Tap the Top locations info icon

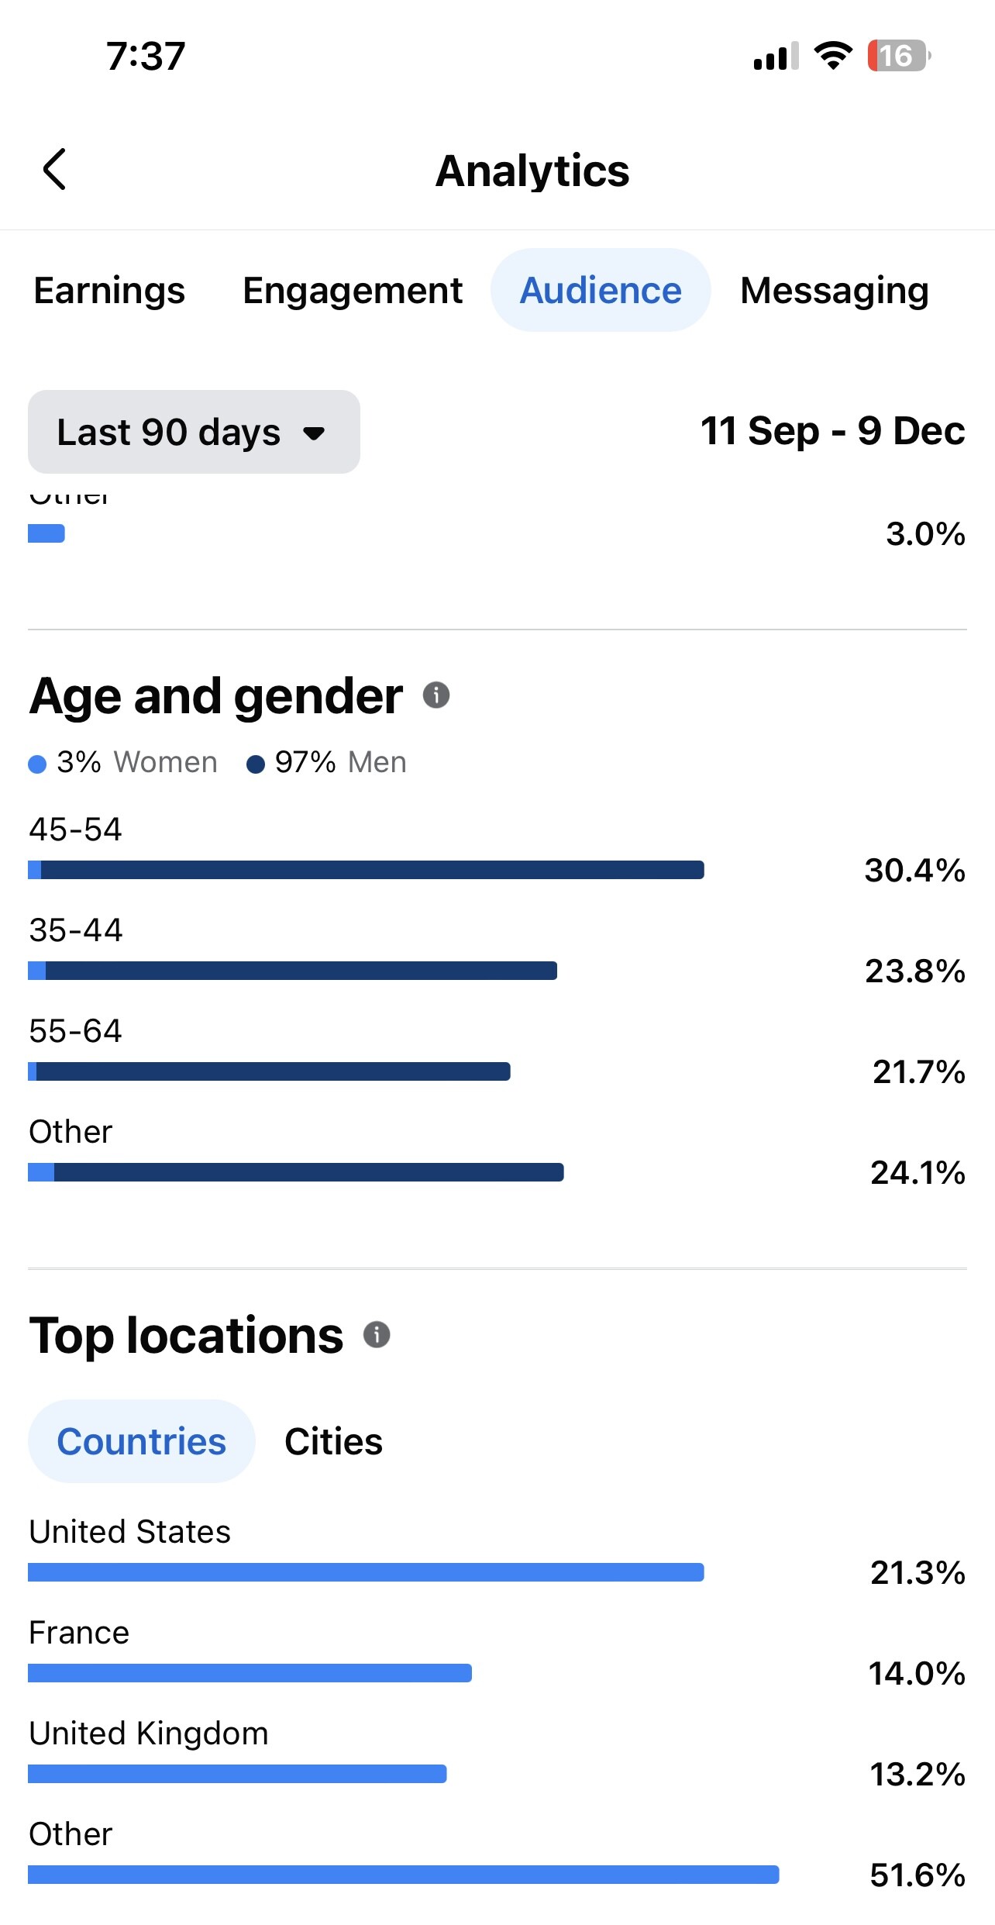point(377,1334)
